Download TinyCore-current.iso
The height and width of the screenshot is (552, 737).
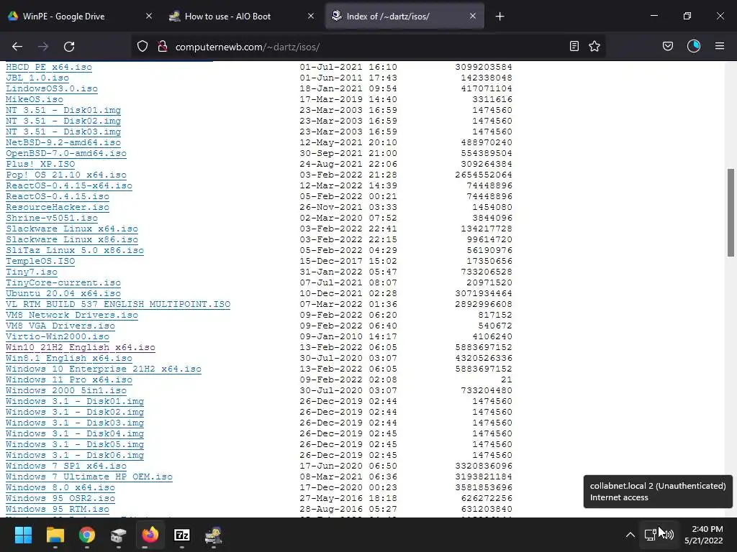click(63, 283)
